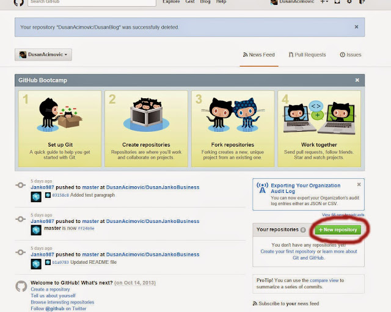Click the GitHub Octocat logo in header
Screen dimensions: 391x312
click(19, 2)
